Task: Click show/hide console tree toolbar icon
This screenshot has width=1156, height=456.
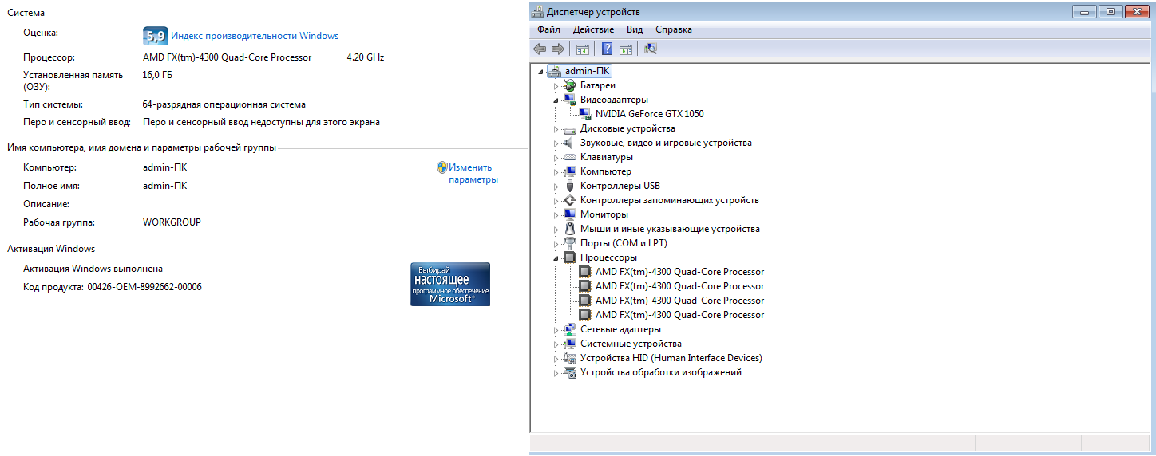Action: [583, 49]
